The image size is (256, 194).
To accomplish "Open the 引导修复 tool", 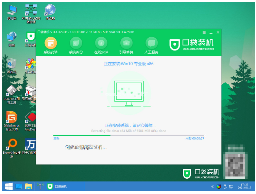I will point(126,43).
